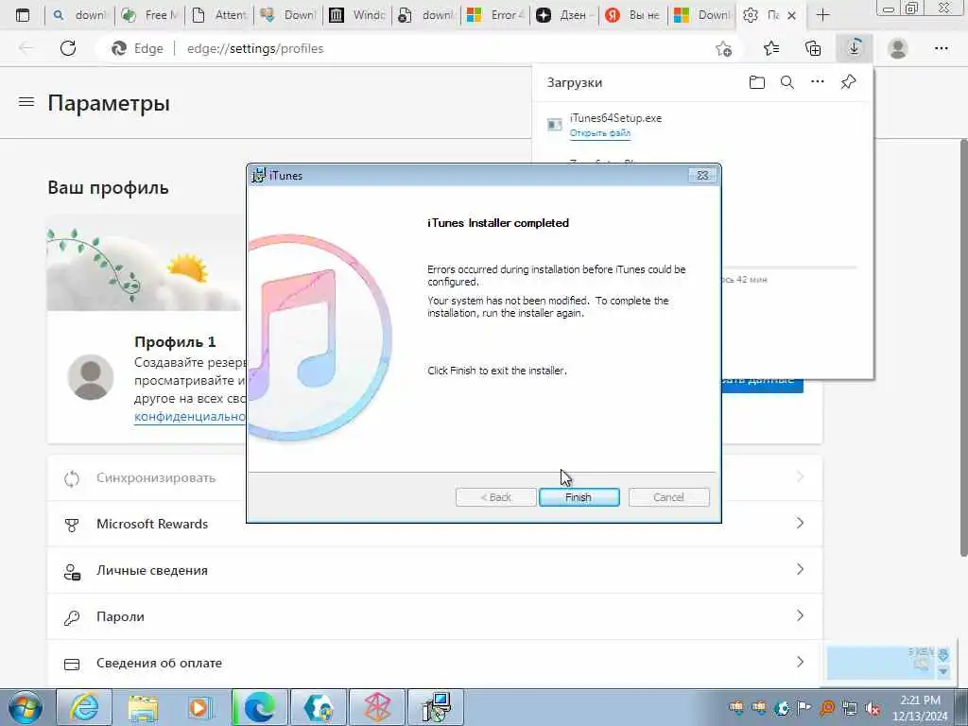Click the Action Center flag tray icon

coord(804,707)
